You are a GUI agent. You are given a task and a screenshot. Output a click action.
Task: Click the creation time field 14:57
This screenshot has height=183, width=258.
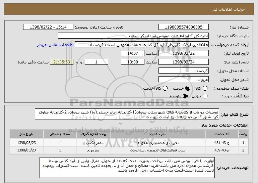(133, 53)
